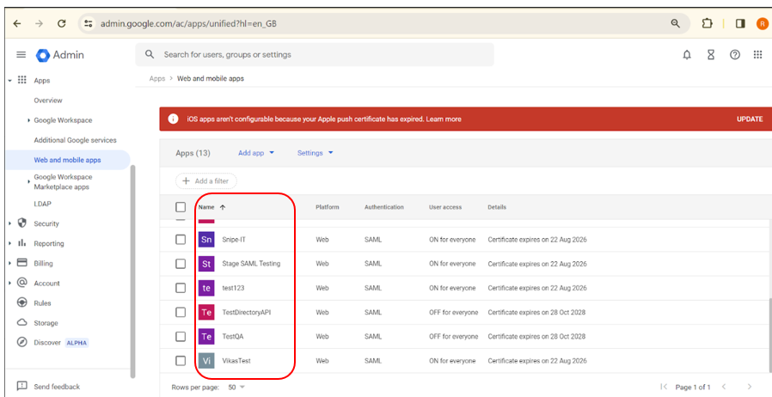Viewport: 772px width, 397px height.
Task: Click the zoom magnifier icon in address bar
Action: 676,23
